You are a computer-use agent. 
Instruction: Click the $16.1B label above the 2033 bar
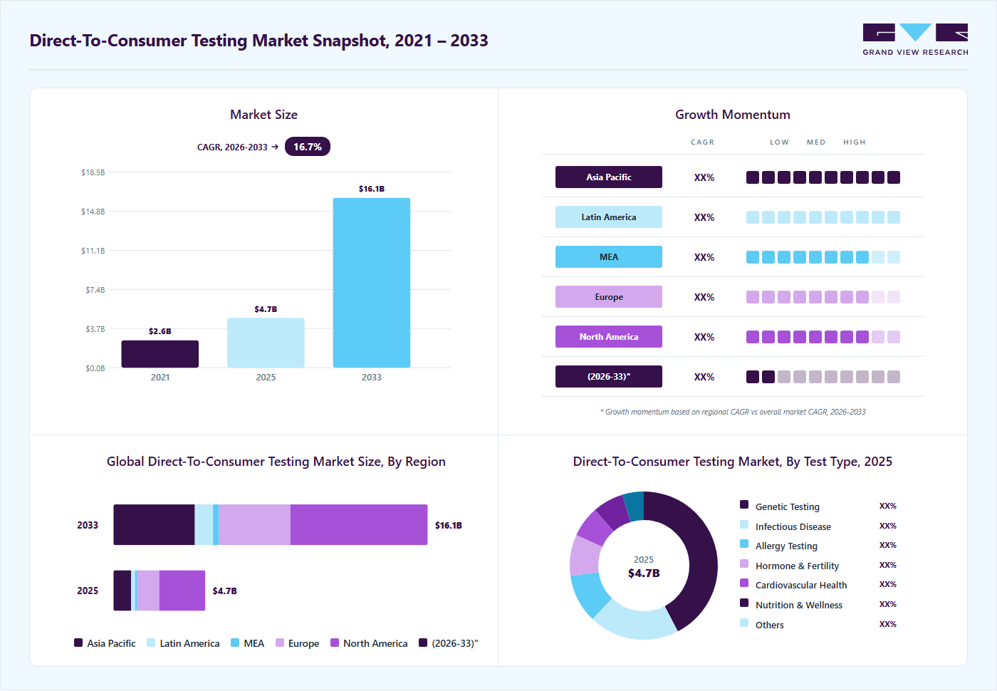pos(372,189)
